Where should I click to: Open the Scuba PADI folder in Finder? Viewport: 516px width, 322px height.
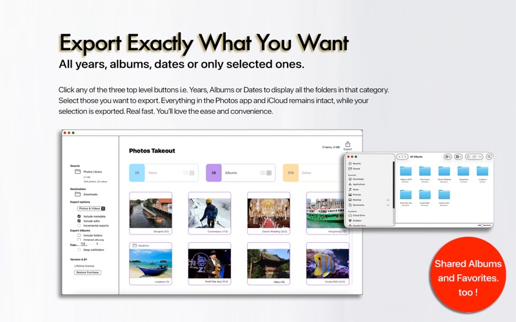point(425,194)
